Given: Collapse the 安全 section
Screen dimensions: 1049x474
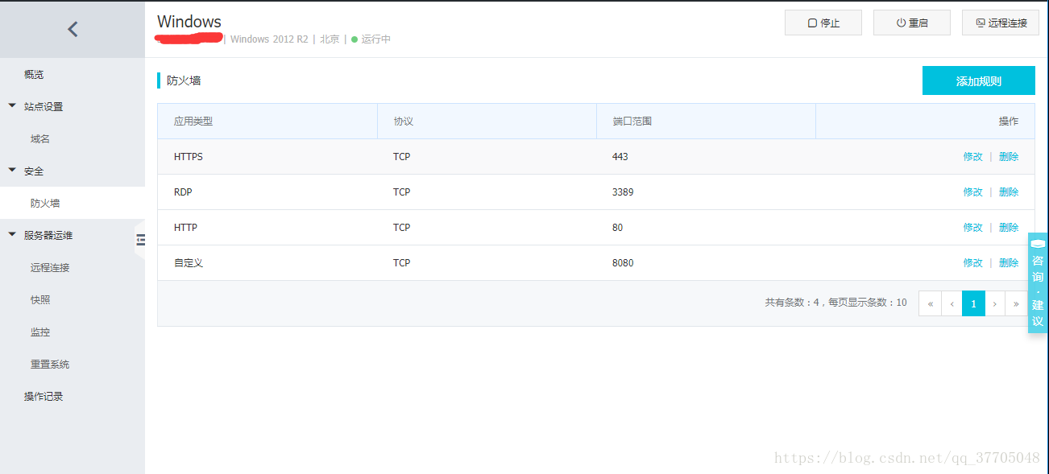Looking at the screenshot, I should coord(12,171).
